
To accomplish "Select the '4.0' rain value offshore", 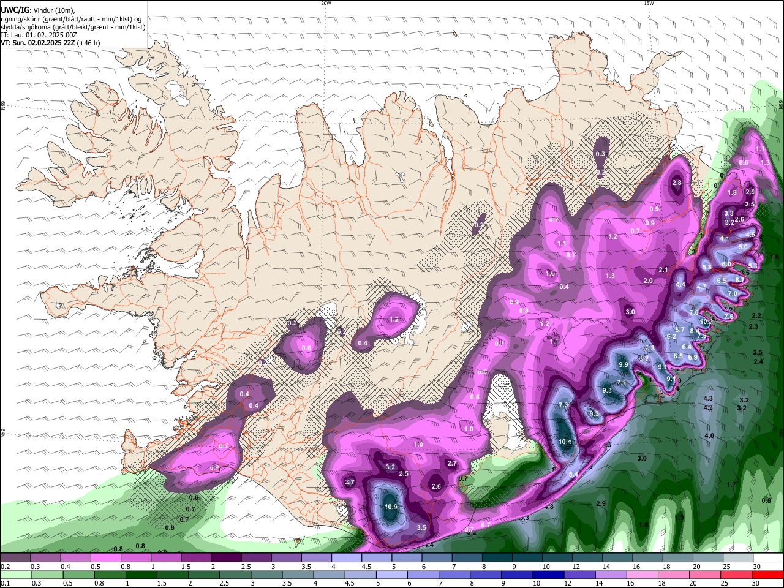I will point(709,436).
